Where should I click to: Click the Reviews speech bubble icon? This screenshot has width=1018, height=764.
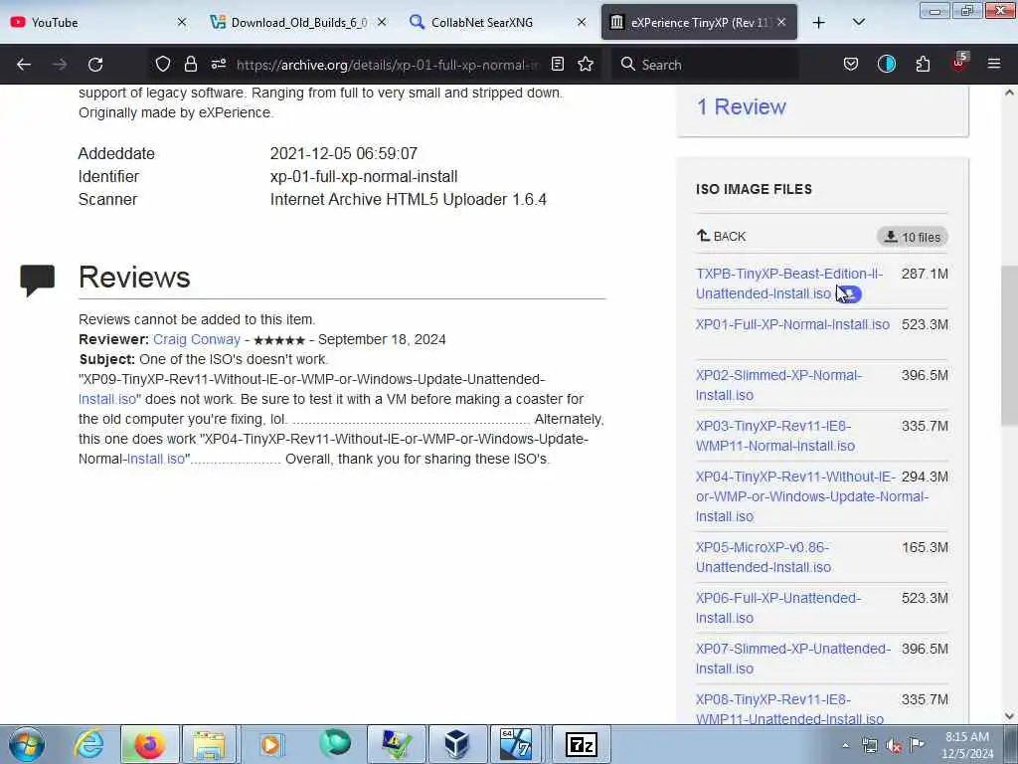[37, 280]
